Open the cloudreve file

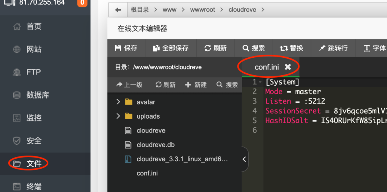pos(151,130)
